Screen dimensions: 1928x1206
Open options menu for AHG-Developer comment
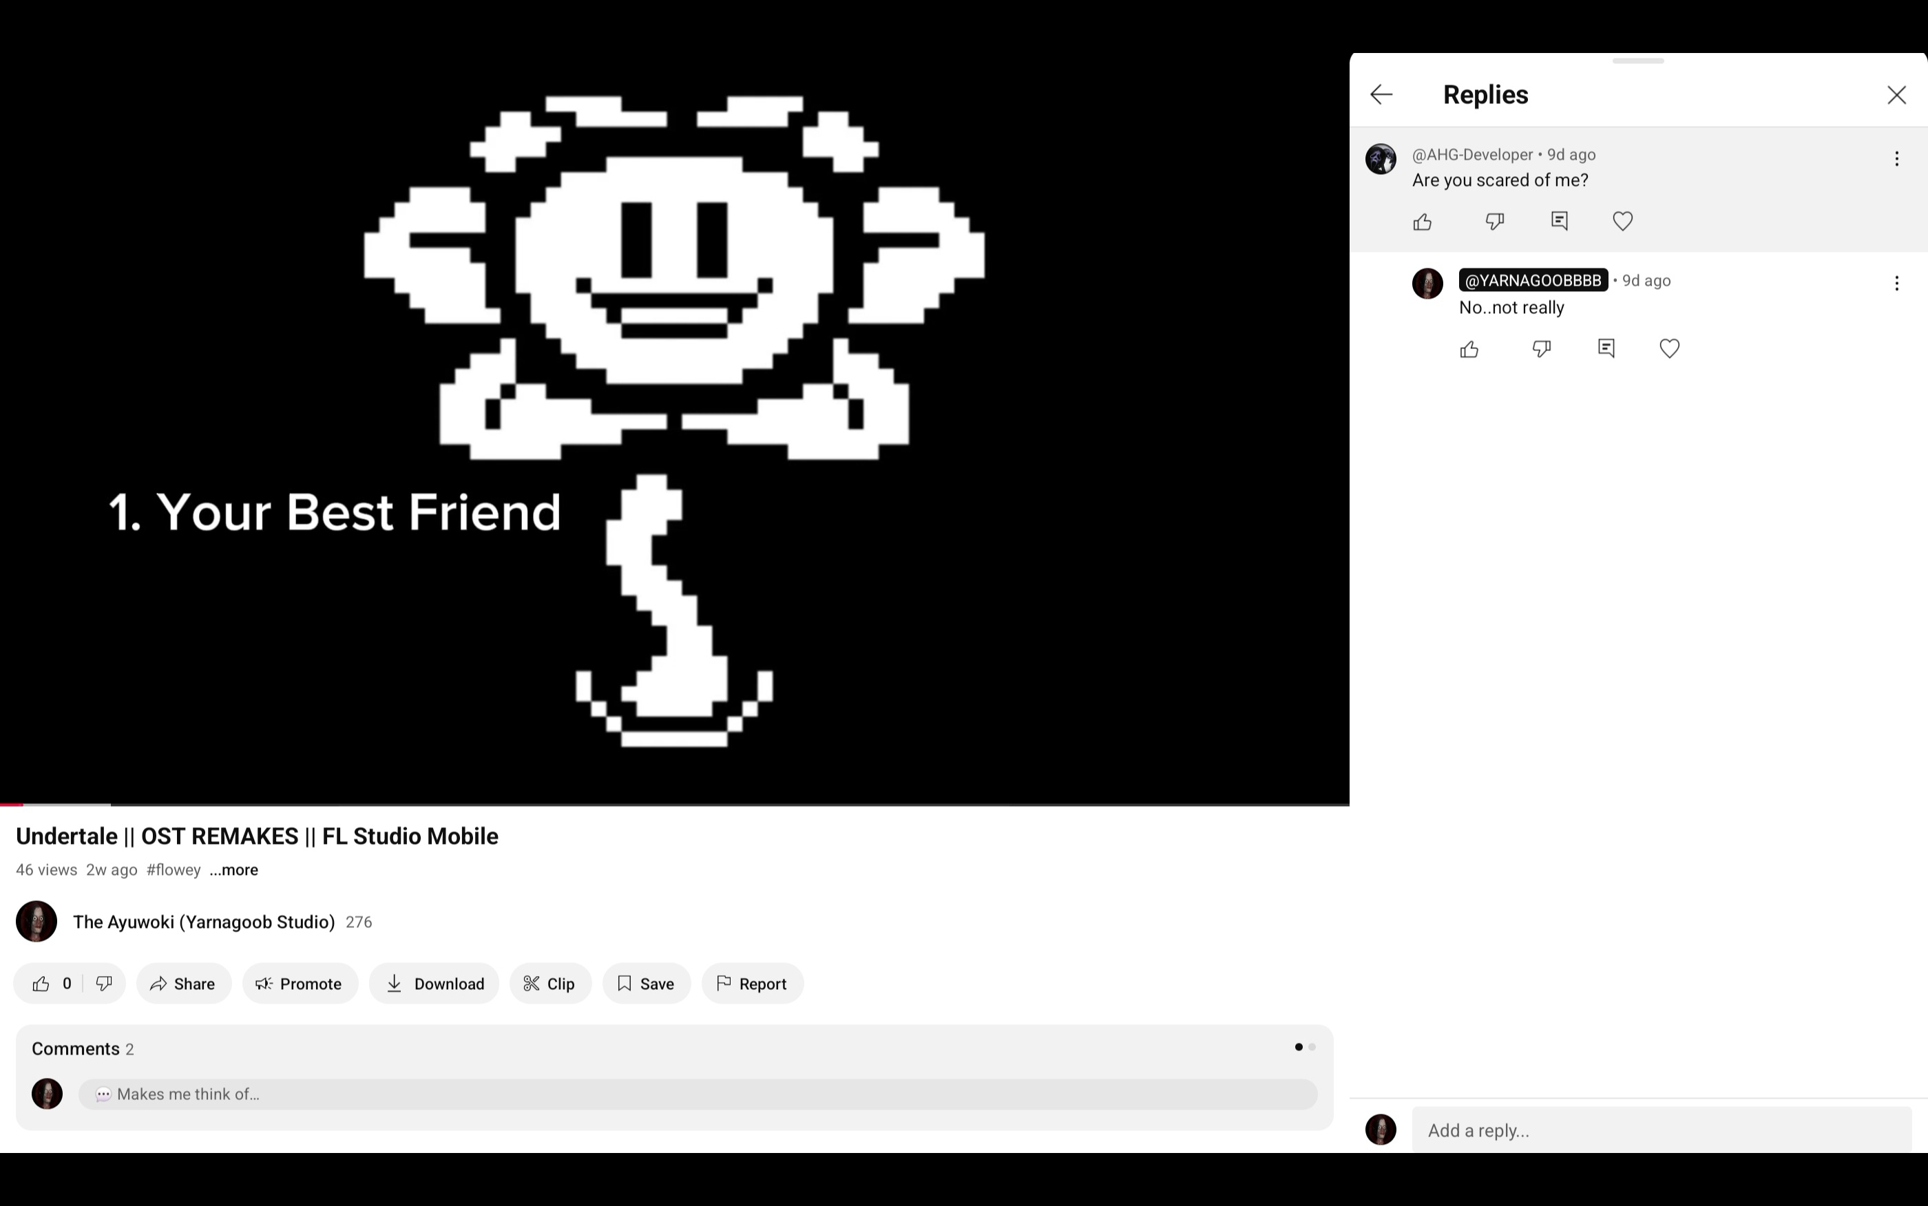pos(1896,159)
